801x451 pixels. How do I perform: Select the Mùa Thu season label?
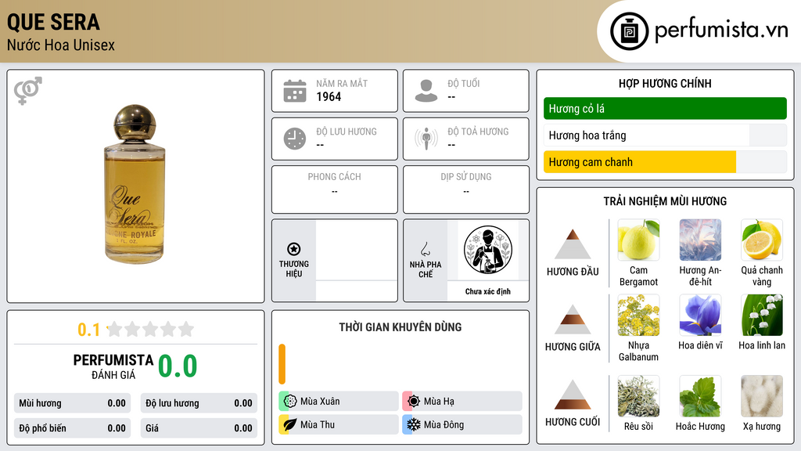pos(318,424)
